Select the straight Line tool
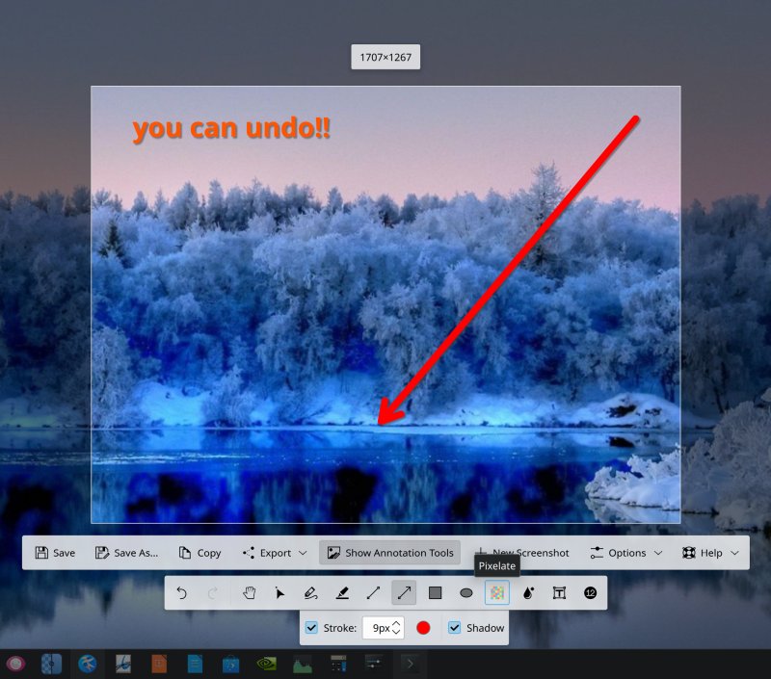 [x=373, y=593]
